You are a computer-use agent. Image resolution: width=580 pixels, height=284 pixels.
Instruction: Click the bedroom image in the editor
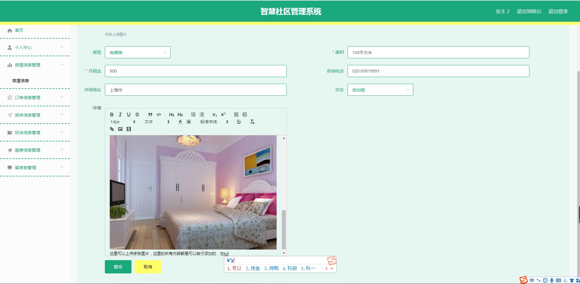tap(193, 192)
